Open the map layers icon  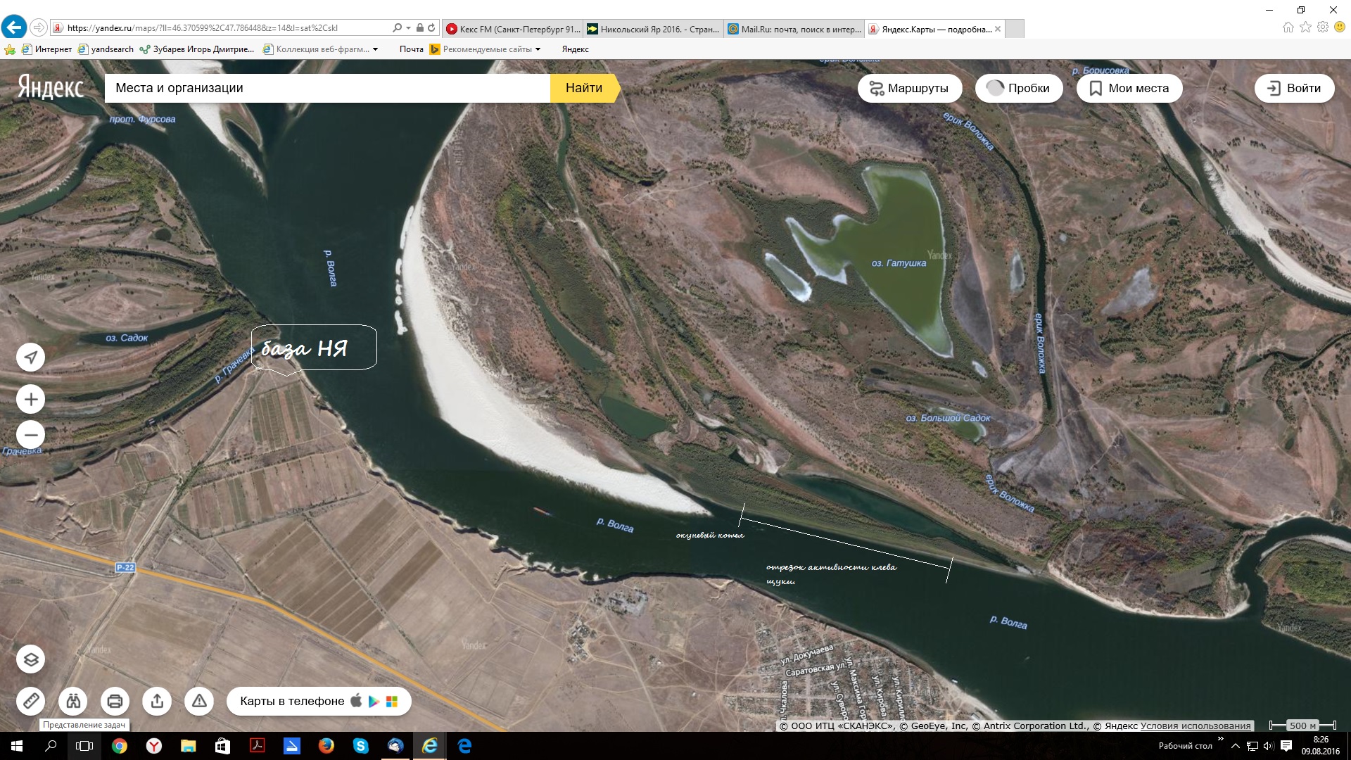(31, 659)
